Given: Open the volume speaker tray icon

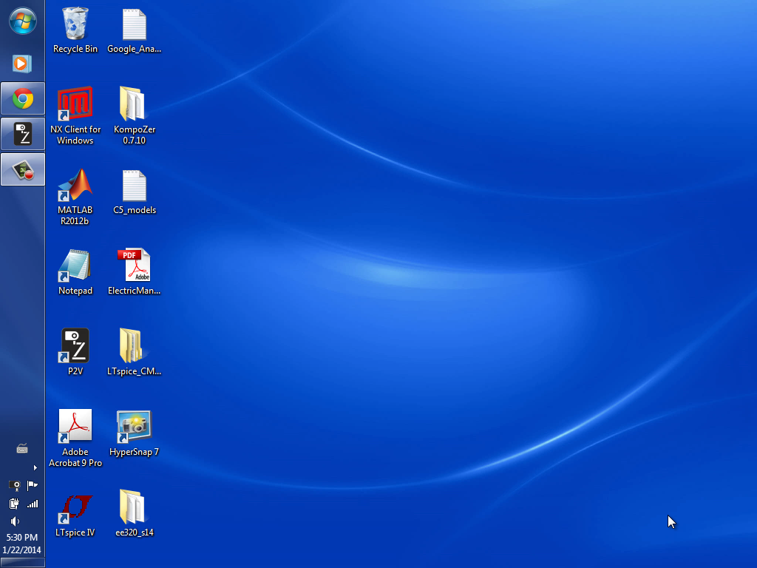Looking at the screenshot, I should pyautogui.click(x=15, y=521).
